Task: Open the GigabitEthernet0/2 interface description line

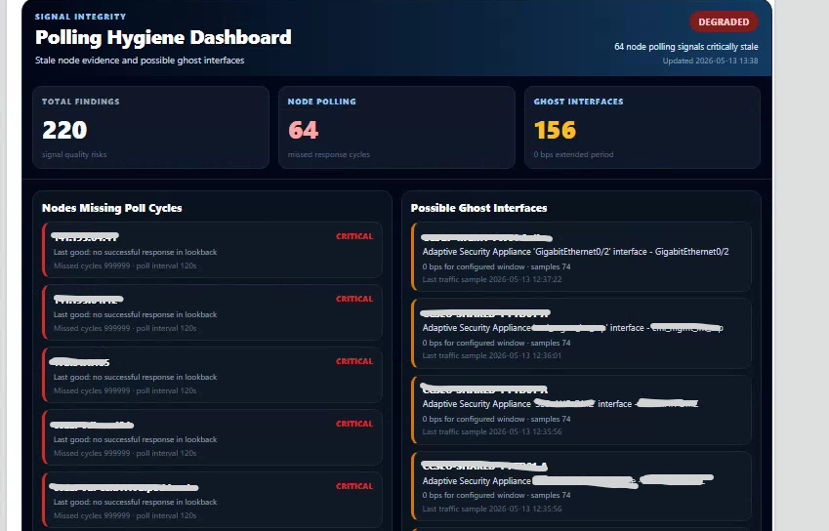Action: 575,252
